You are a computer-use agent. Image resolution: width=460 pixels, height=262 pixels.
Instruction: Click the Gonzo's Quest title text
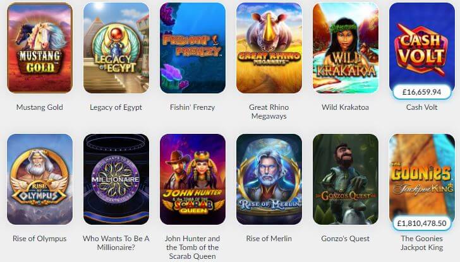(x=345, y=239)
